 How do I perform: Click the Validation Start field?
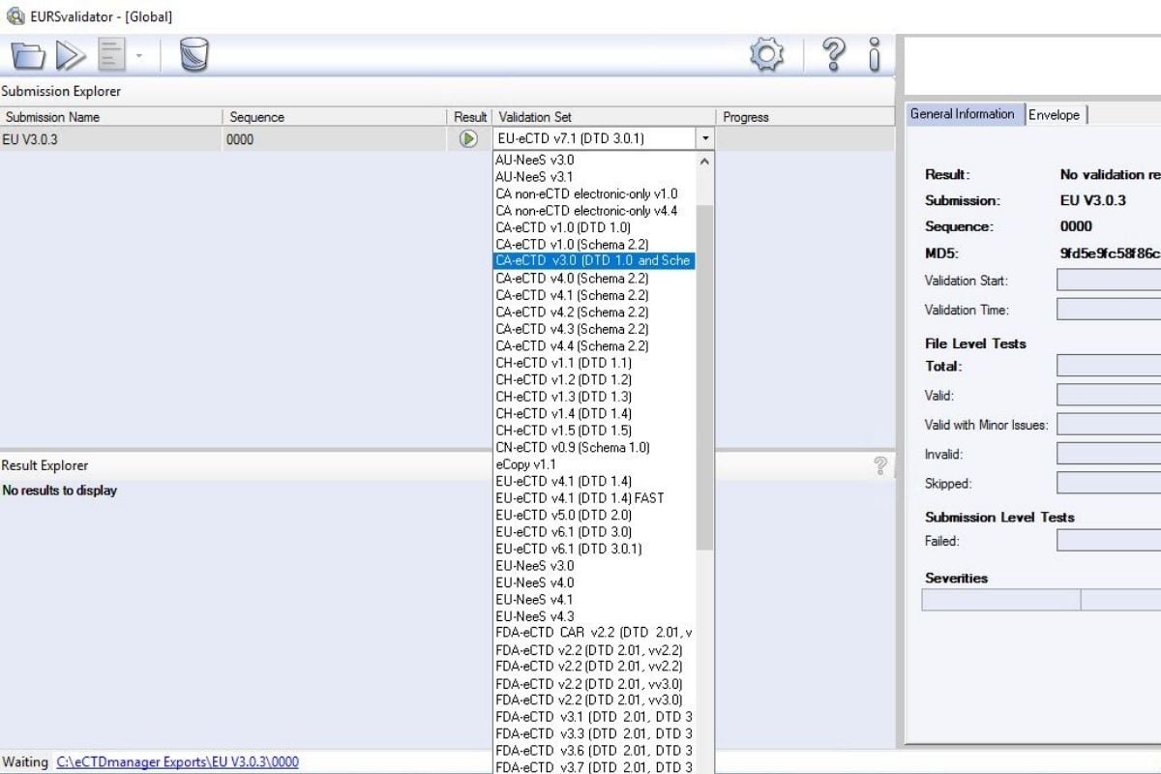pyautogui.click(x=1109, y=281)
